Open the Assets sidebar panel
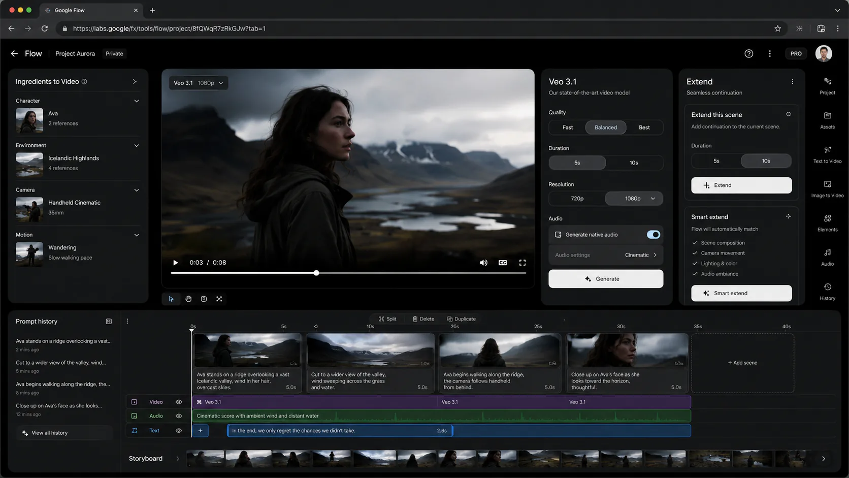 tap(827, 120)
